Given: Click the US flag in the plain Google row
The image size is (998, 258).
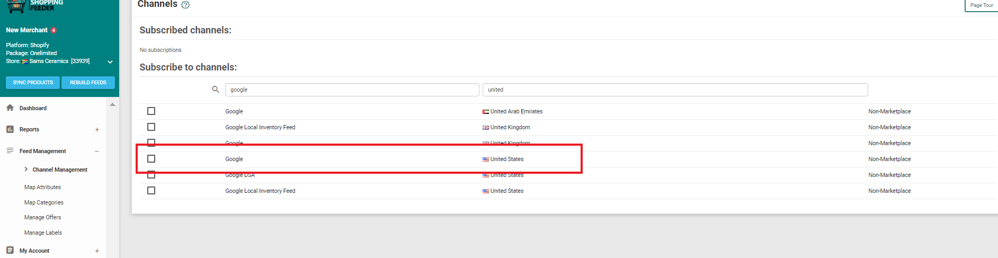Looking at the screenshot, I should [x=486, y=159].
